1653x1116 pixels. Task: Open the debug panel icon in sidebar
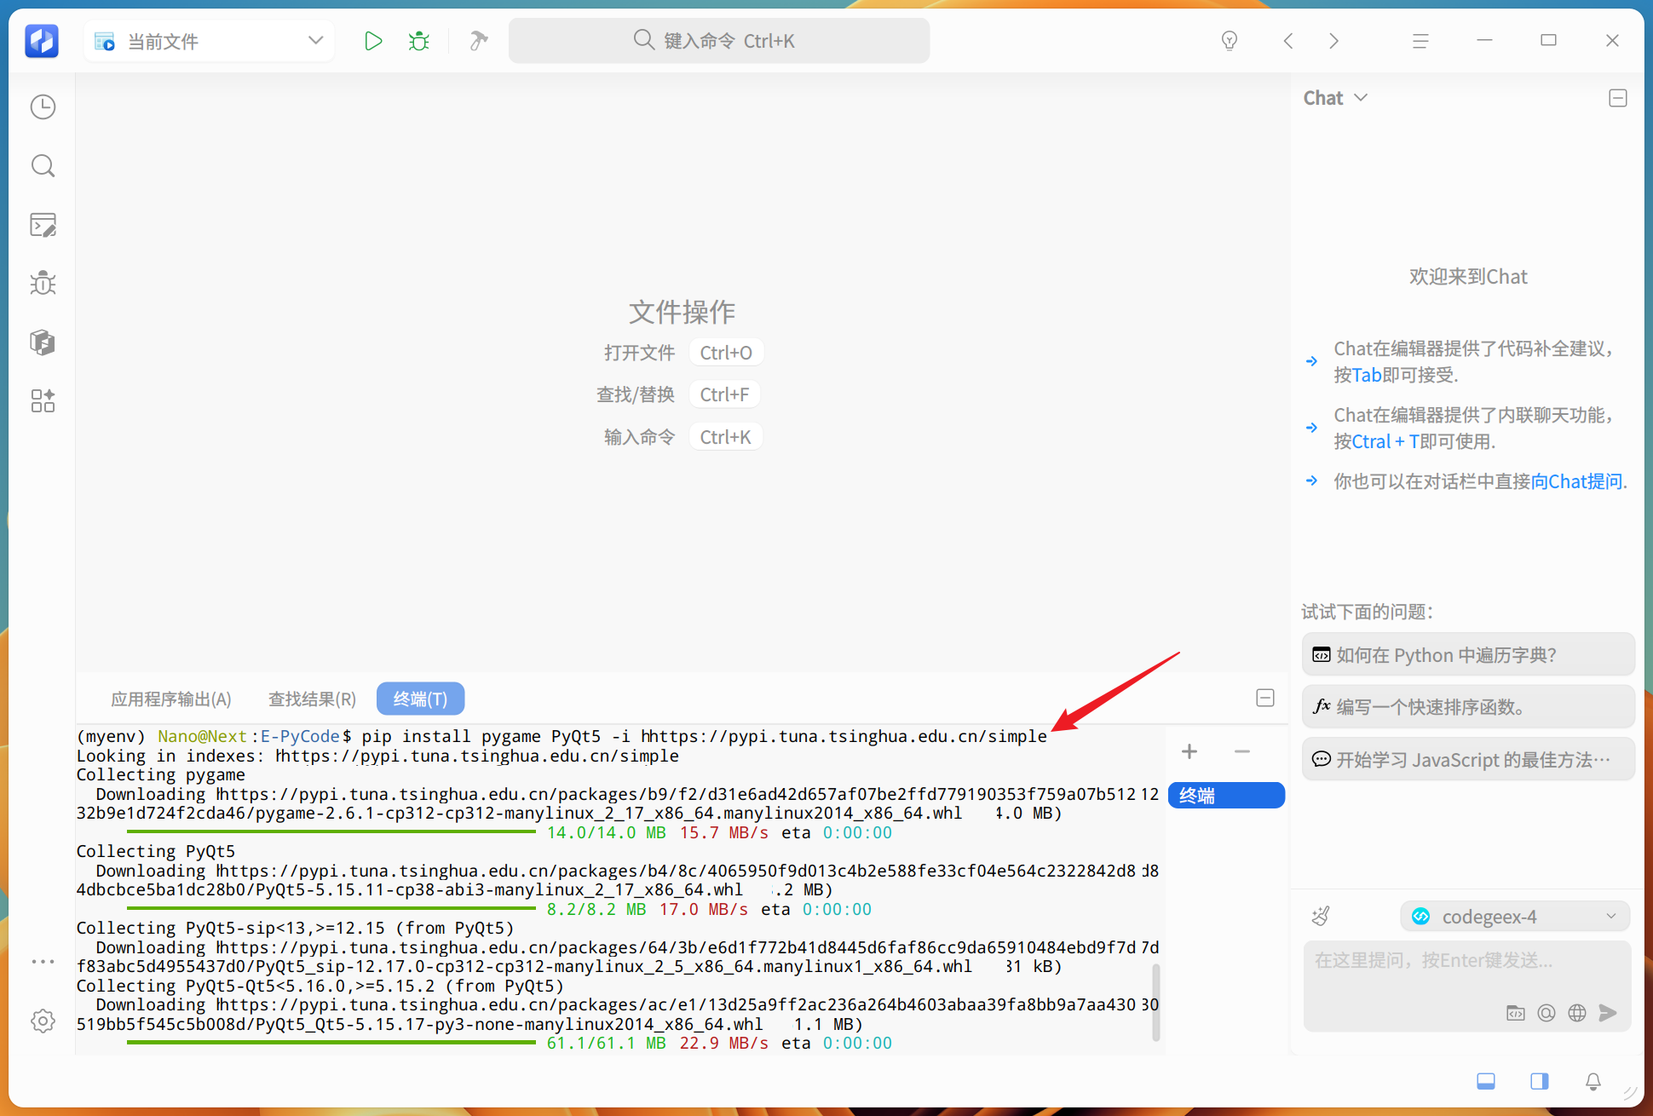point(43,283)
